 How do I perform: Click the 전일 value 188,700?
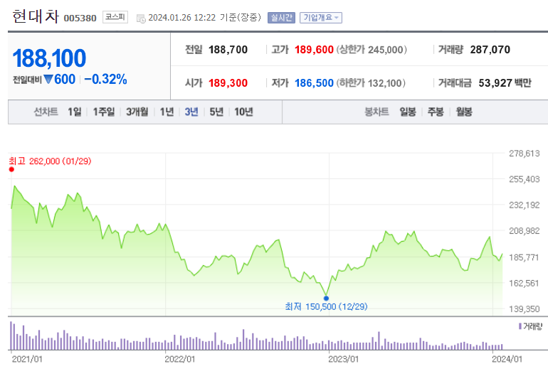pos(228,50)
